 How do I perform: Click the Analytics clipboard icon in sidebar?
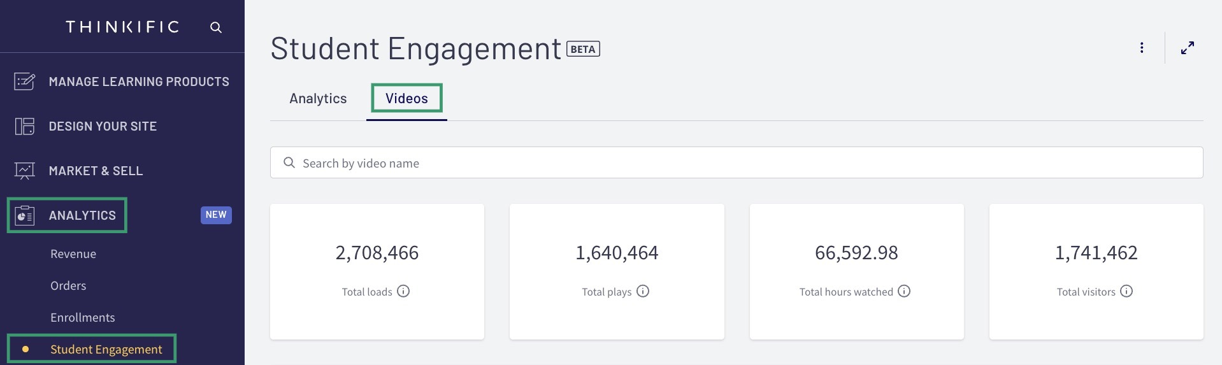point(25,215)
